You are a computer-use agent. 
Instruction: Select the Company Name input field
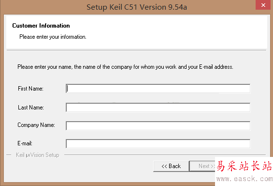pos(158,126)
